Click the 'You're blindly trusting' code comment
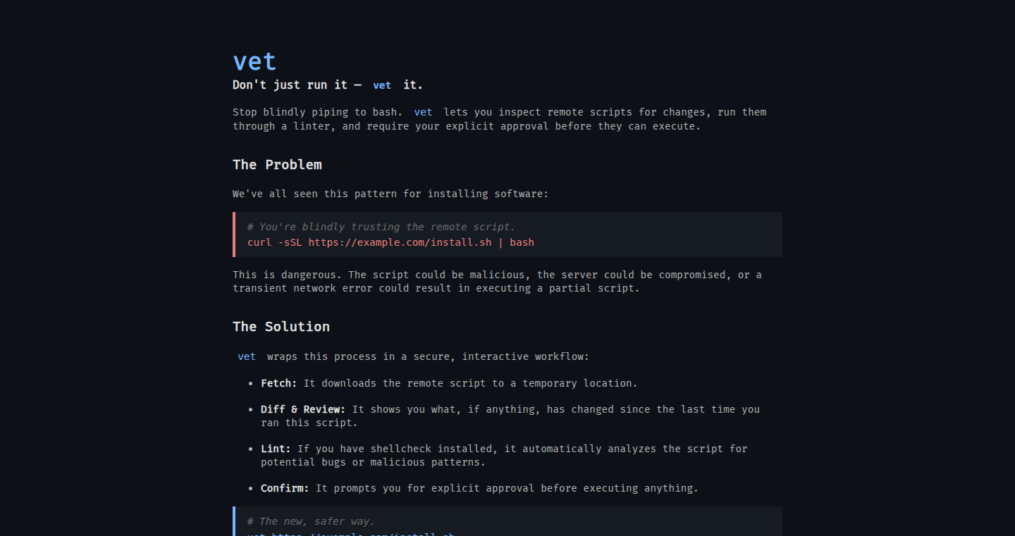Screen dimensions: 1015x536 pyautogui.click(x=381, y=227)
